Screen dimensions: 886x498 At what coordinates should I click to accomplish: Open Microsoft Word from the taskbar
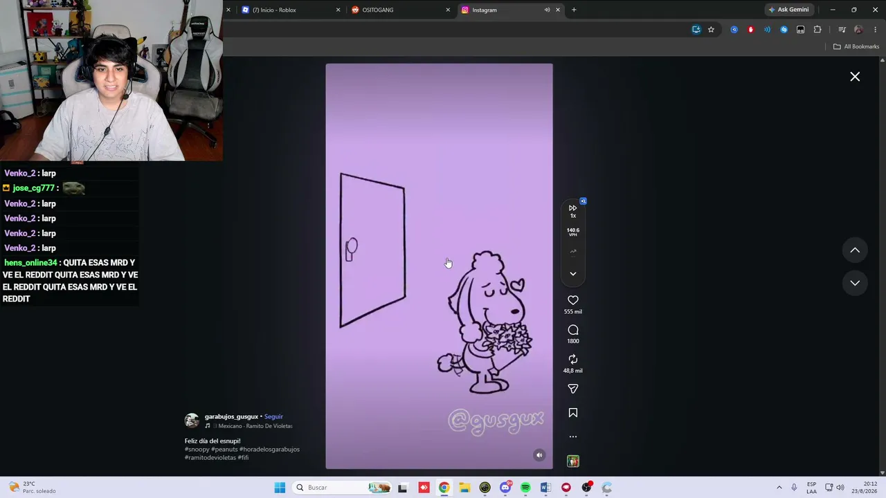[545, 488]
